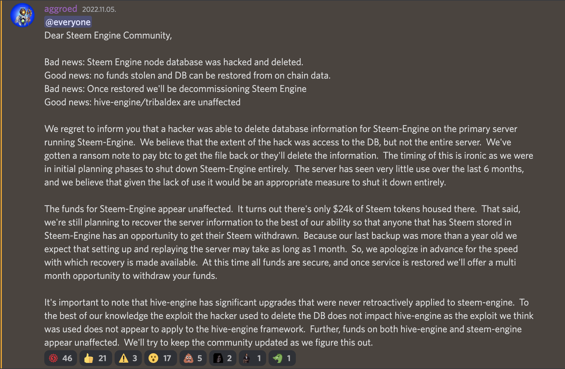Click the aggroed username

[61, 9]
